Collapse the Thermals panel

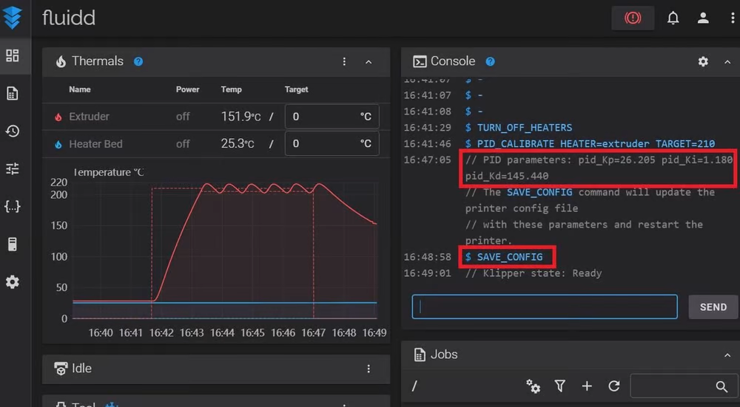[369, 62]
